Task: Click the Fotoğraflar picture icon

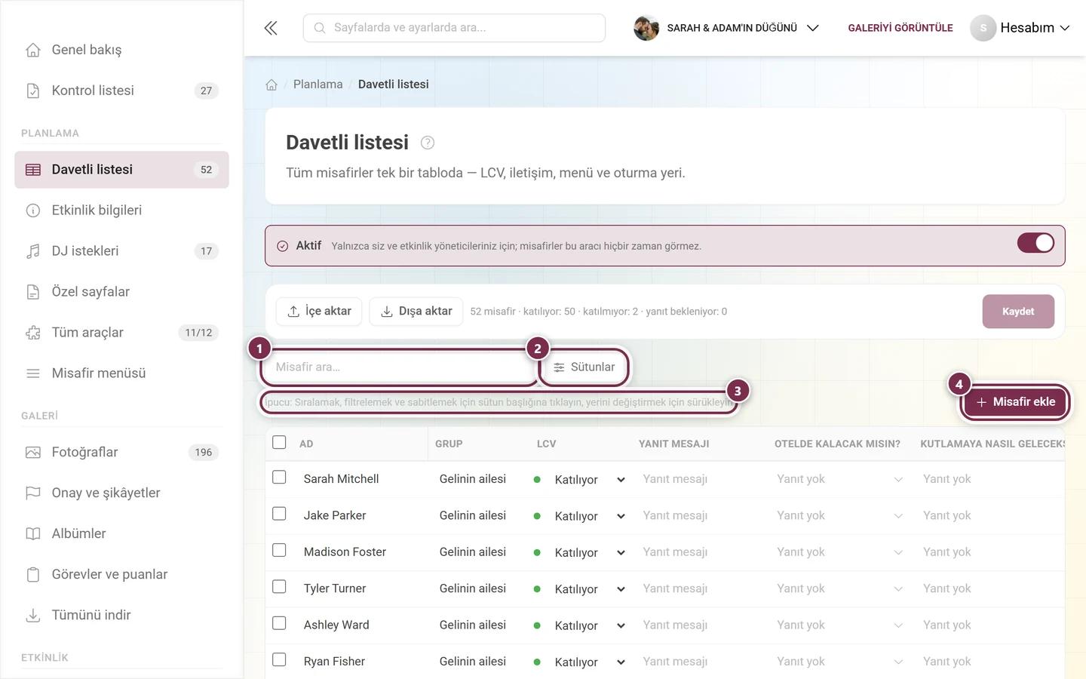Action: tap(33, 453)
